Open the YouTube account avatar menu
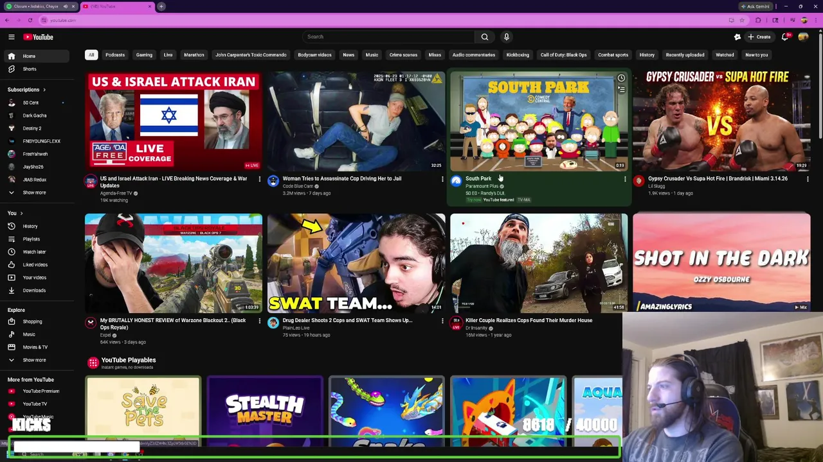 (803, 37)
